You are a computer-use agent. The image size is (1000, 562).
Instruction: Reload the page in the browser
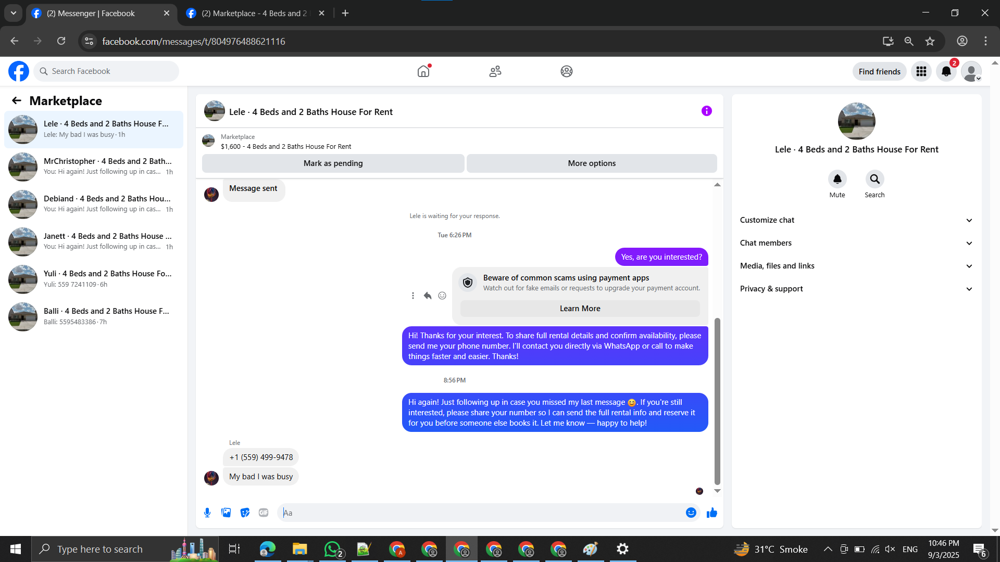[61, 41]
